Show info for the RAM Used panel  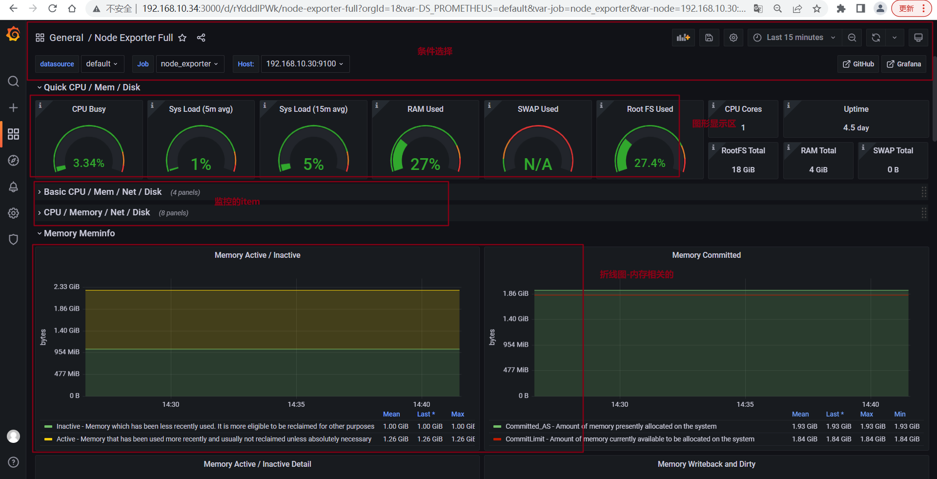pos(377,105)
